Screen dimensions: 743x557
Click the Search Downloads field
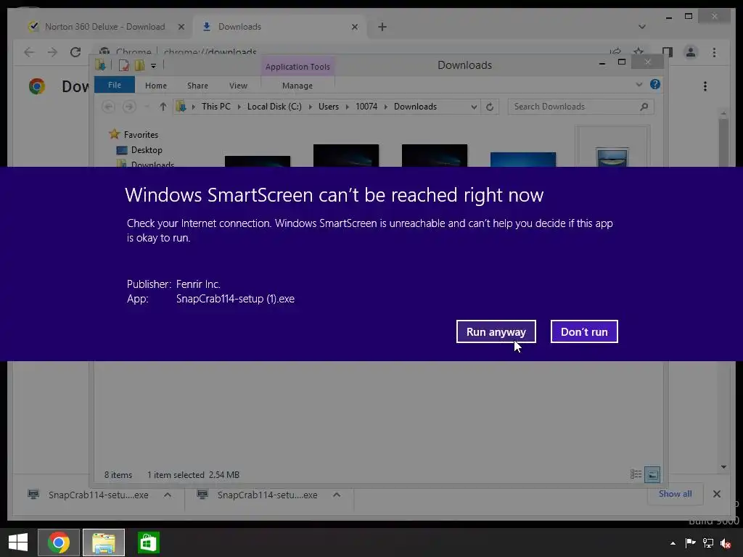point(581,107)
